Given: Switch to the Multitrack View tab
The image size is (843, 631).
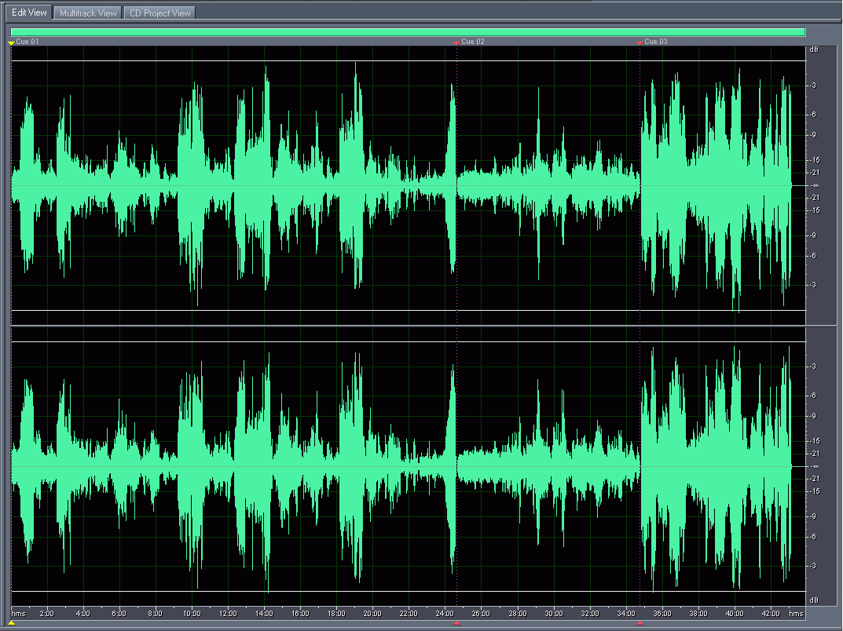Looking at the screenshot, I should (88, 13).
